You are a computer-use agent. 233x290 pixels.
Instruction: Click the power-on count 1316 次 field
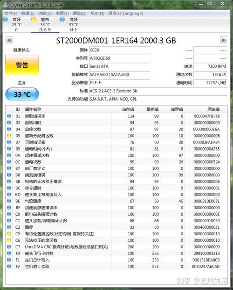(x=210, y=74)
